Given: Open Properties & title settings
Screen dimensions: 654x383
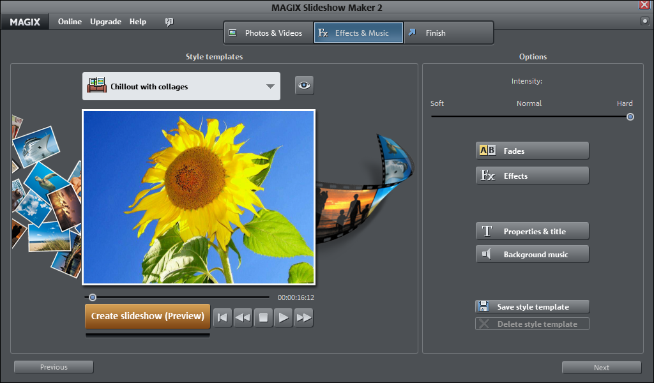Looking at the screenshot, I should (x=532, y=231).
